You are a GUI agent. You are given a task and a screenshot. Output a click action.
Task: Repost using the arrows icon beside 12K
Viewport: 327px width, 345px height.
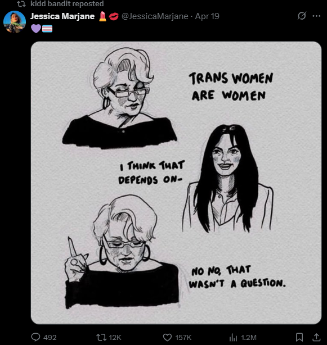point(101,337)
